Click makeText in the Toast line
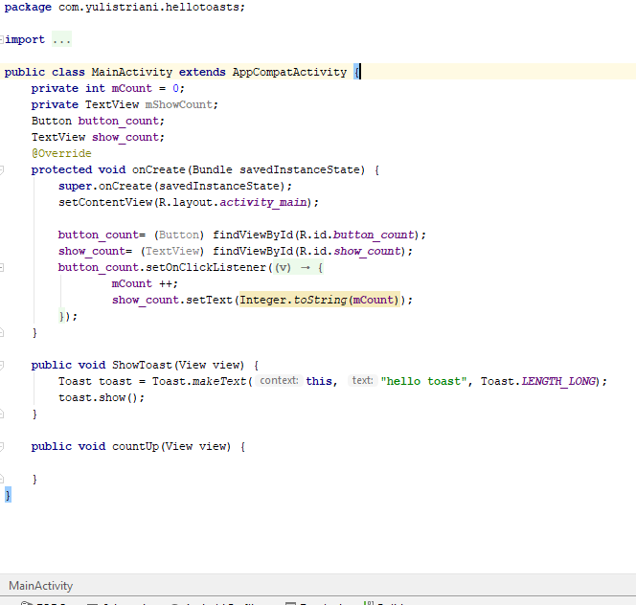 click(219, 381)
